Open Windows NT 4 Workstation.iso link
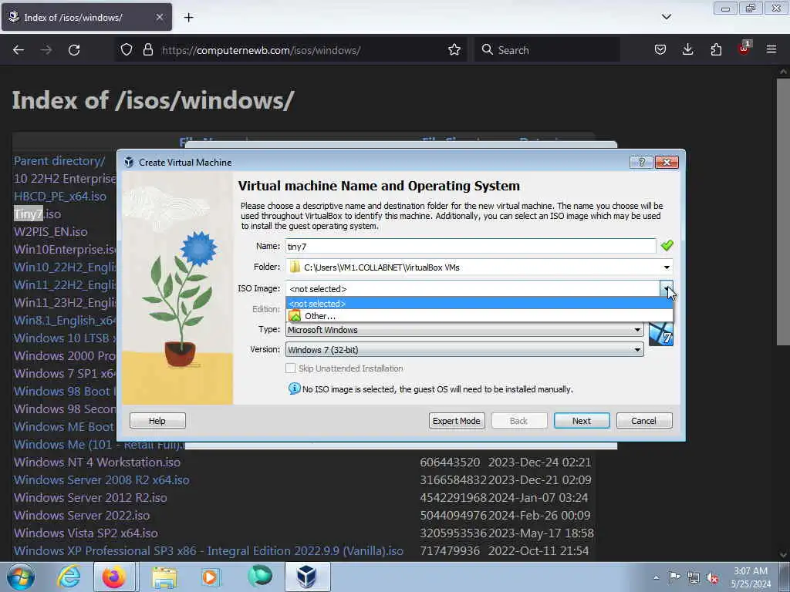790x592 pixels. tap(96, 462)
